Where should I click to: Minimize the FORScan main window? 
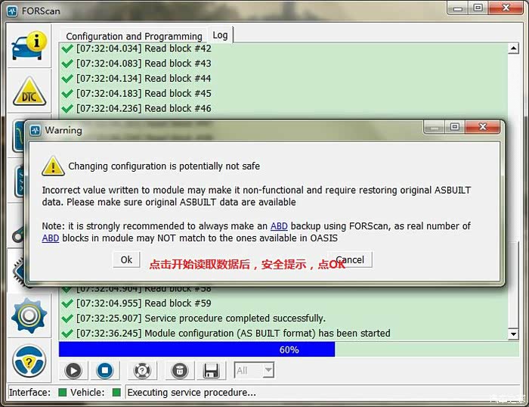(458, 8)
